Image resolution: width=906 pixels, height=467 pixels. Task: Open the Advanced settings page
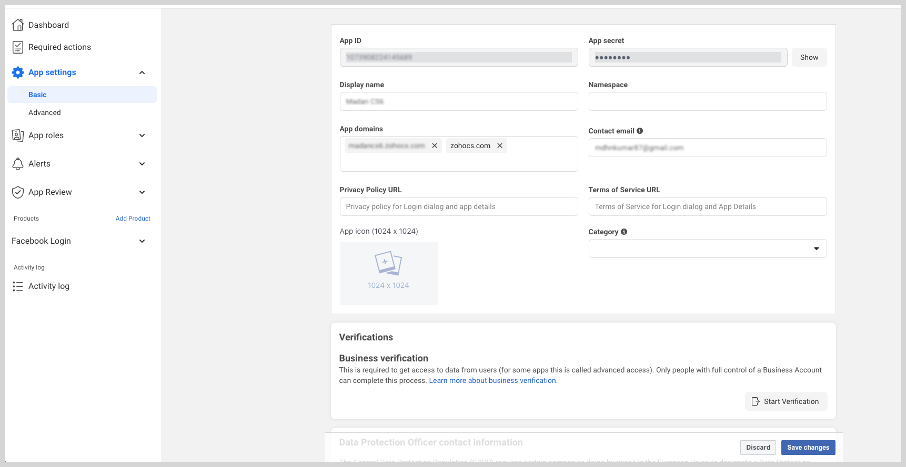[45, 112]
